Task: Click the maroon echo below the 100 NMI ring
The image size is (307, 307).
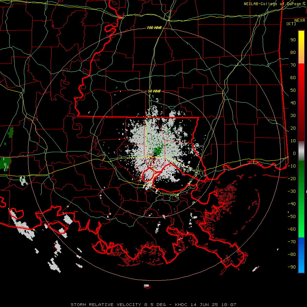Action: [148, 287]
